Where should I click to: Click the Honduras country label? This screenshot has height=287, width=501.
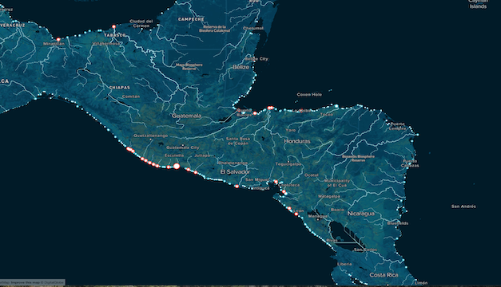pyautogui.click(x=297, y=141)
